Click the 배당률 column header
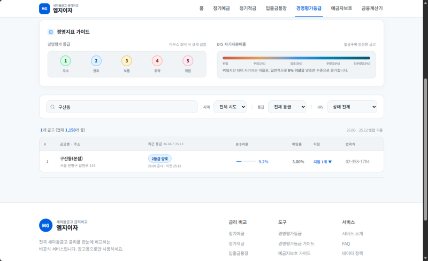The image size is (428, 261). 297,144
